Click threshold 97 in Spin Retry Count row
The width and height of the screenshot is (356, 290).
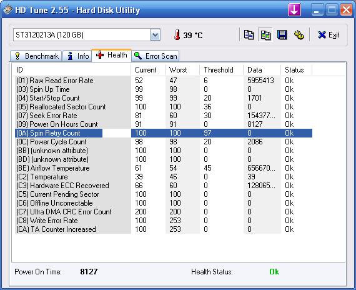pyautogui.click(x=207, y=133)
